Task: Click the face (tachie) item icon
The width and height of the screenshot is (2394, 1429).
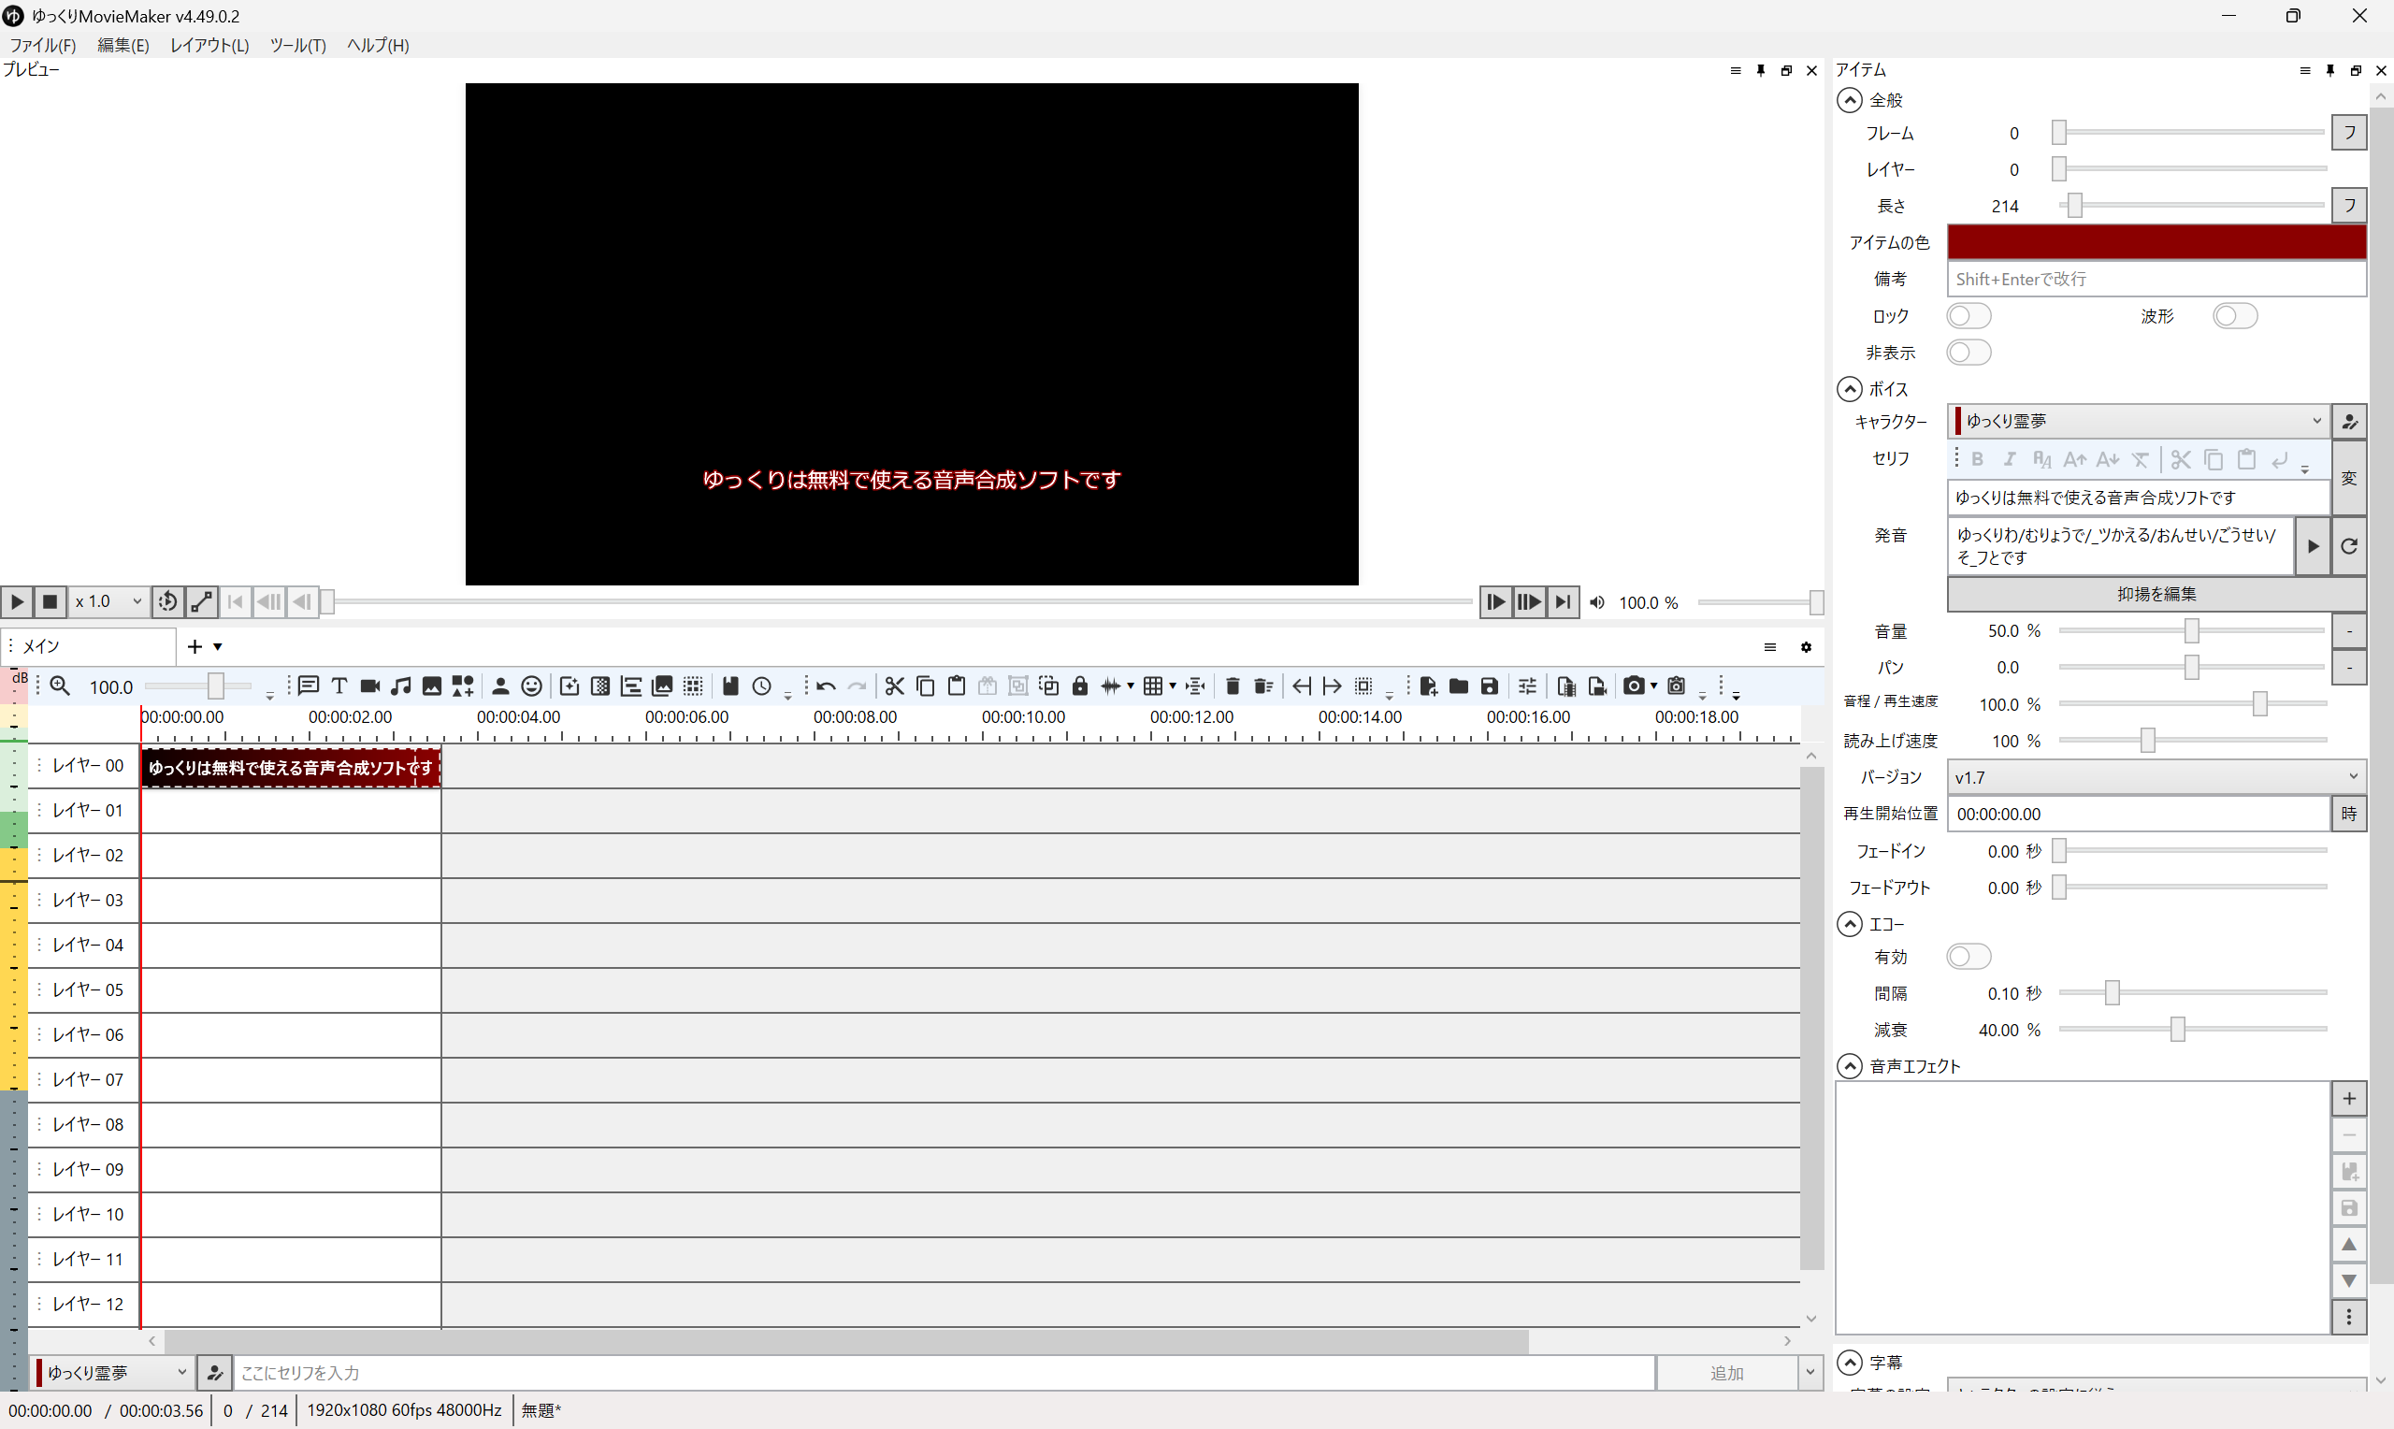Action: 530,686
